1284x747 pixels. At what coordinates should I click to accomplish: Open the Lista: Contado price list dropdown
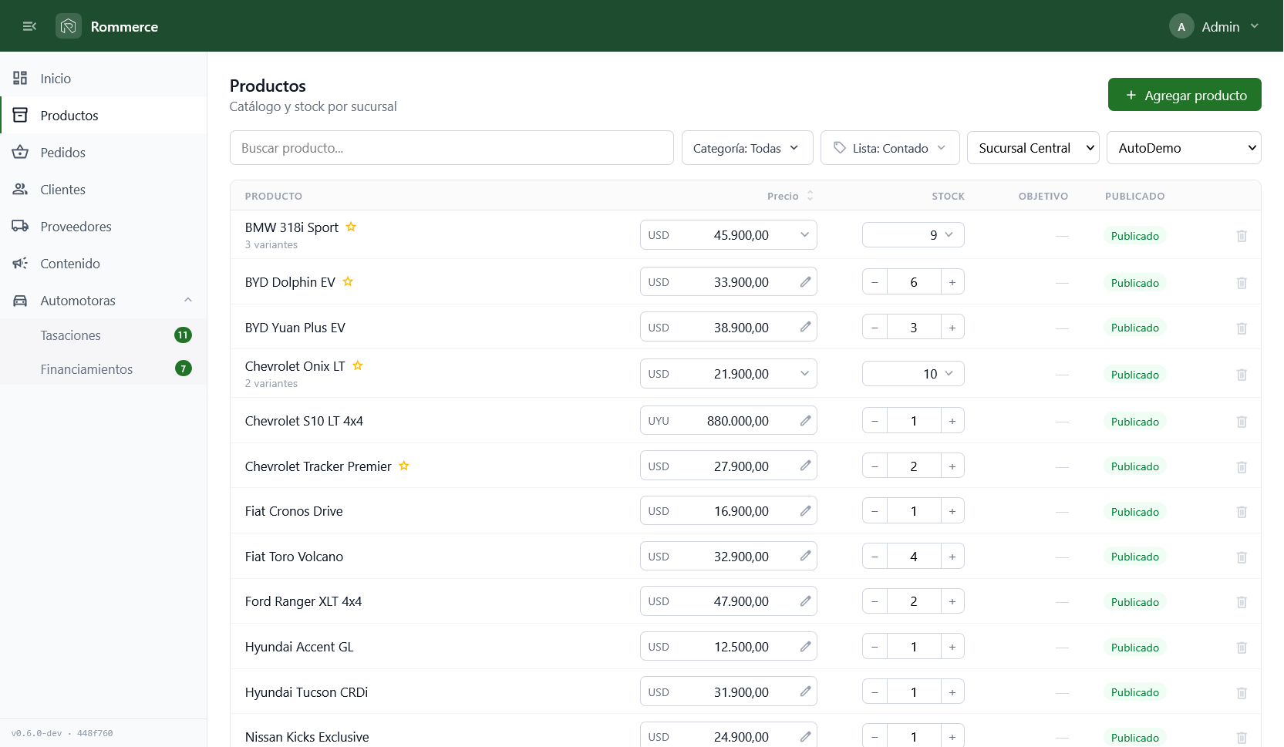click(x=890, y=147)
